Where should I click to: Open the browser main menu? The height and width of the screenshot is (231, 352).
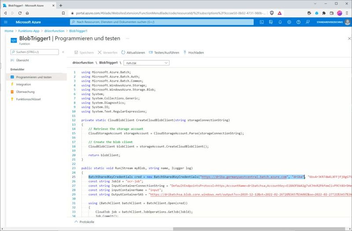click(347, 13)
